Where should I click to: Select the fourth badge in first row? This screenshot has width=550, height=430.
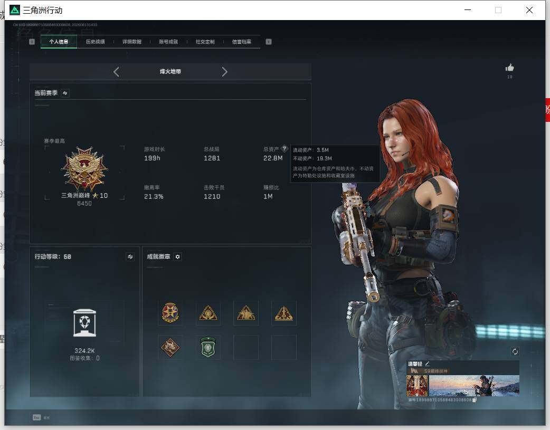pyautogui.click(x=284, y=313)
